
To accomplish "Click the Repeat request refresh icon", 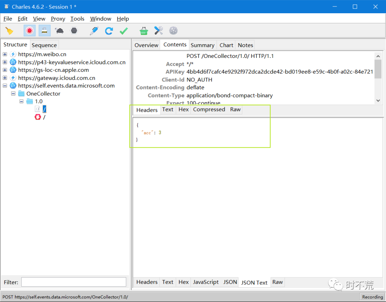I will (x=109, y=31).
